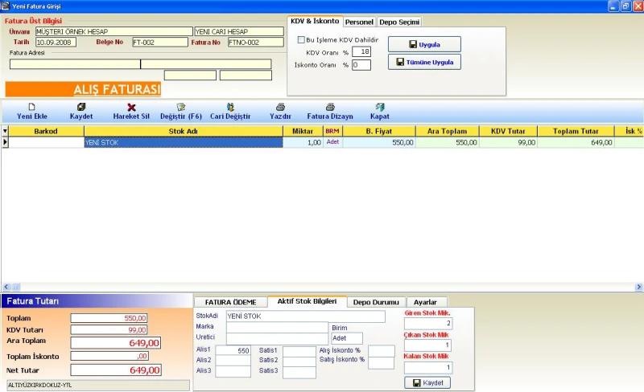Click the Kapat toolbar icon
The height and width of the screenshot is (392, 644).
click(380, 107)
